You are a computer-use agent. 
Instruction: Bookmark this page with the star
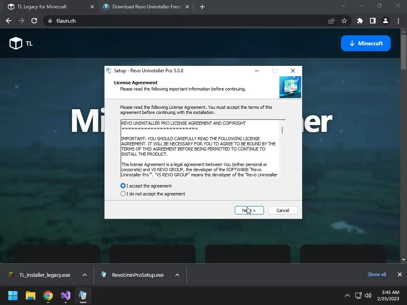344,21
